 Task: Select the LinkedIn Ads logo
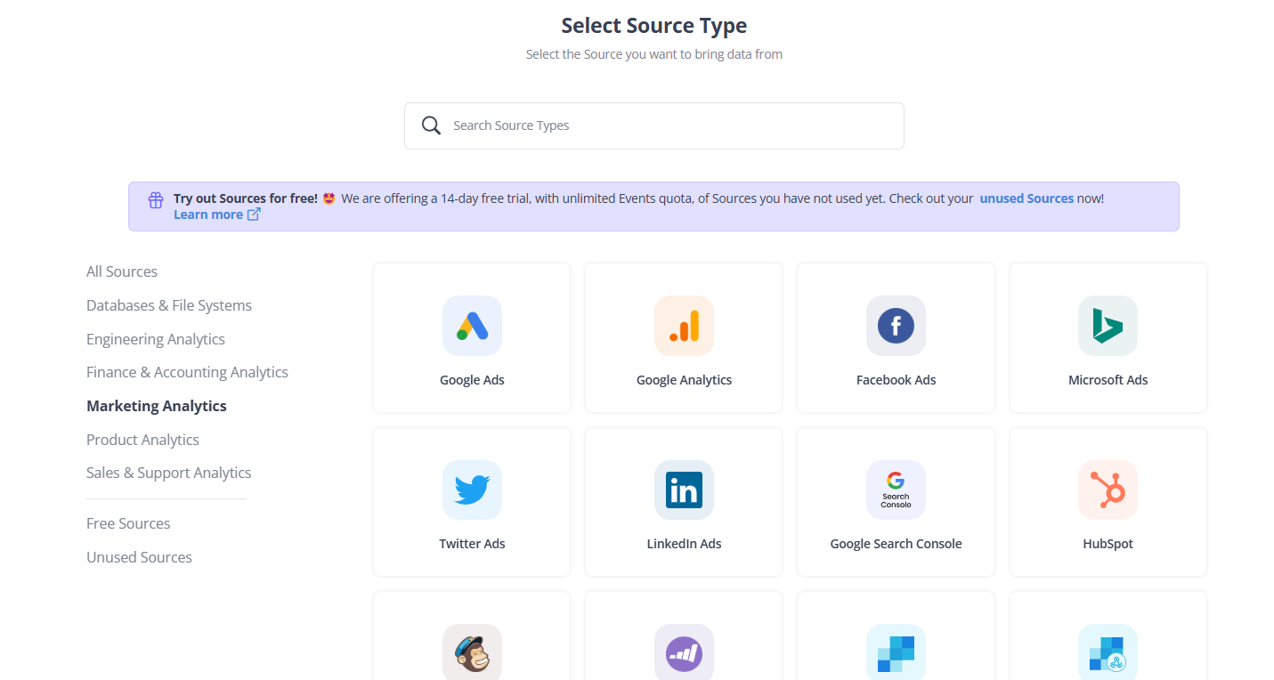coord(684,490)
